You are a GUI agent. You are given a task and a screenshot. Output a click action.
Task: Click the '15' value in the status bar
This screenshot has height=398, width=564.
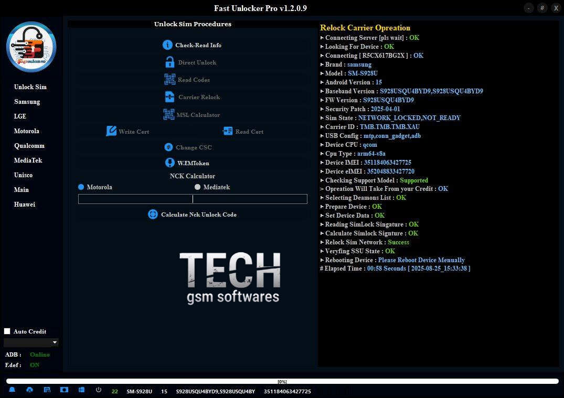(x=164, y=391)
